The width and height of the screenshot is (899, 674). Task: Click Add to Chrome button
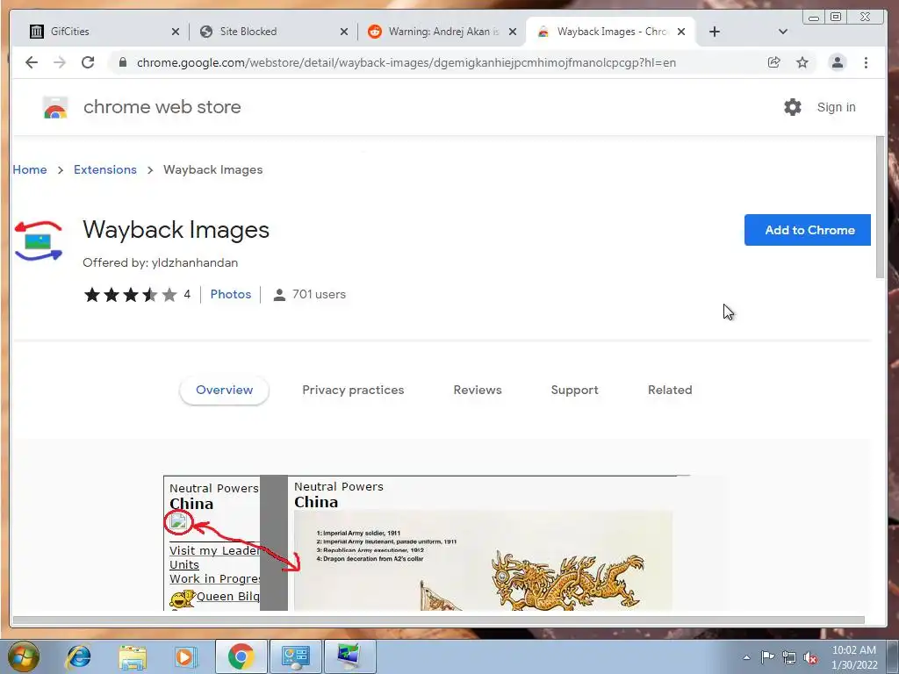(x=808, y=230)
